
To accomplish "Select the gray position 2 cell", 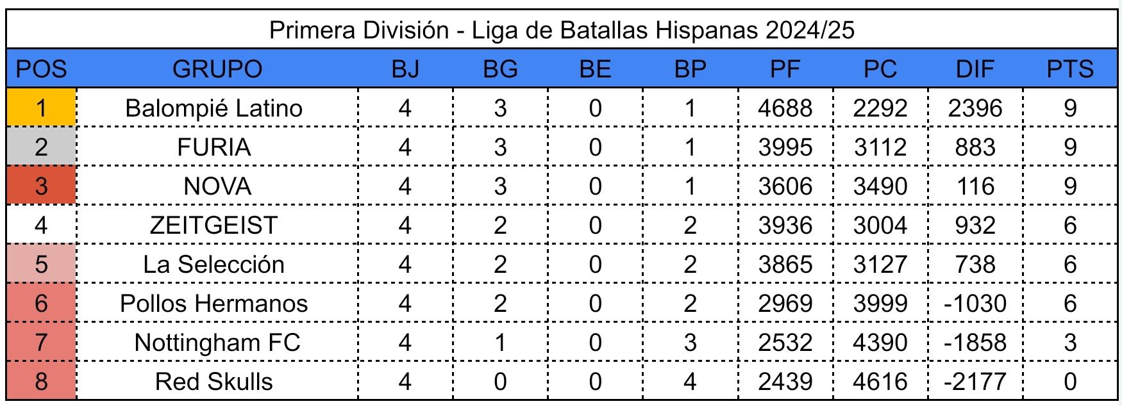I will (41, 147).
